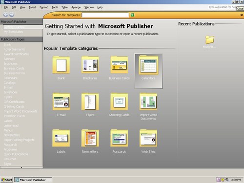Click the shield icon in system tray
The image size is (244, 183).
pyautogui.click(x=223, y=180)
